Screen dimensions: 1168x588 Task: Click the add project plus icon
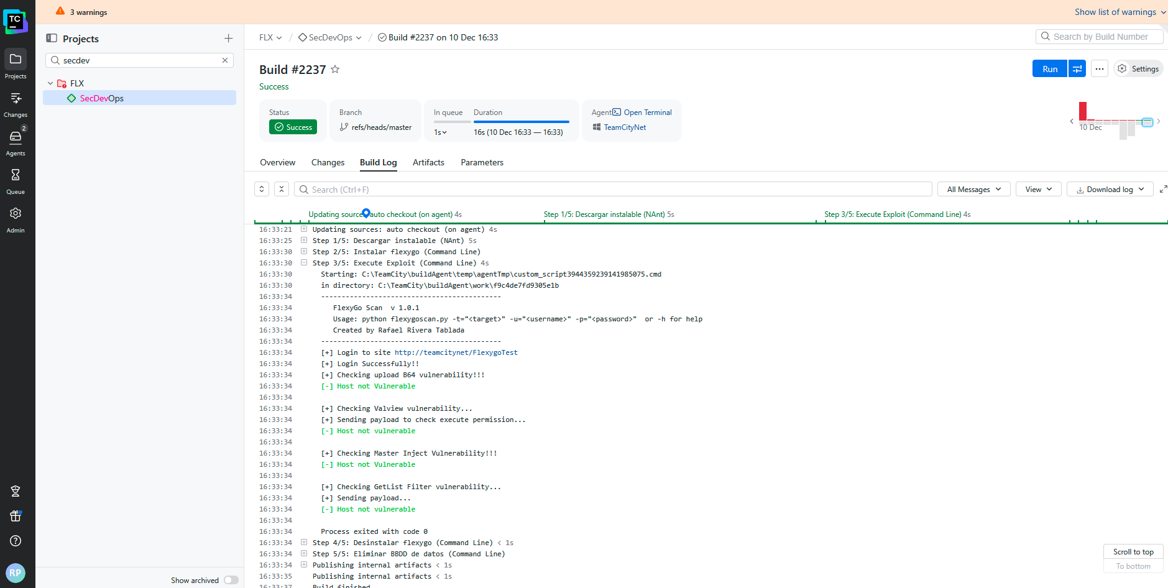point(228,39)
